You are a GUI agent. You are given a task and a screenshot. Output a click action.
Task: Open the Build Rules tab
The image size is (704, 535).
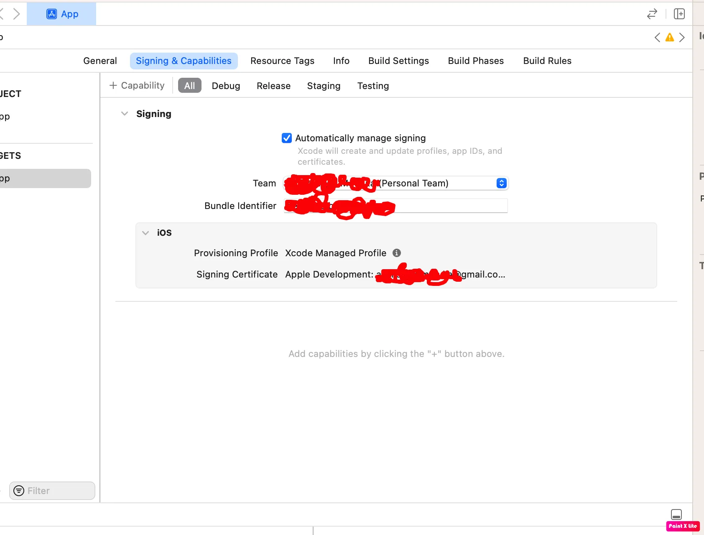click(x=547, y=61)
